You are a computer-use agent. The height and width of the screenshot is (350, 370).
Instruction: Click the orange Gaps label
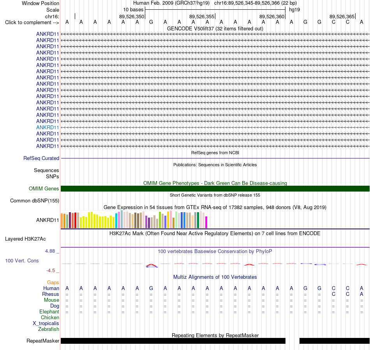tap(53, 283)
